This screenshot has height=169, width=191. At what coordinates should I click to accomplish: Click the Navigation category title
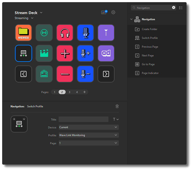(148, 19)
